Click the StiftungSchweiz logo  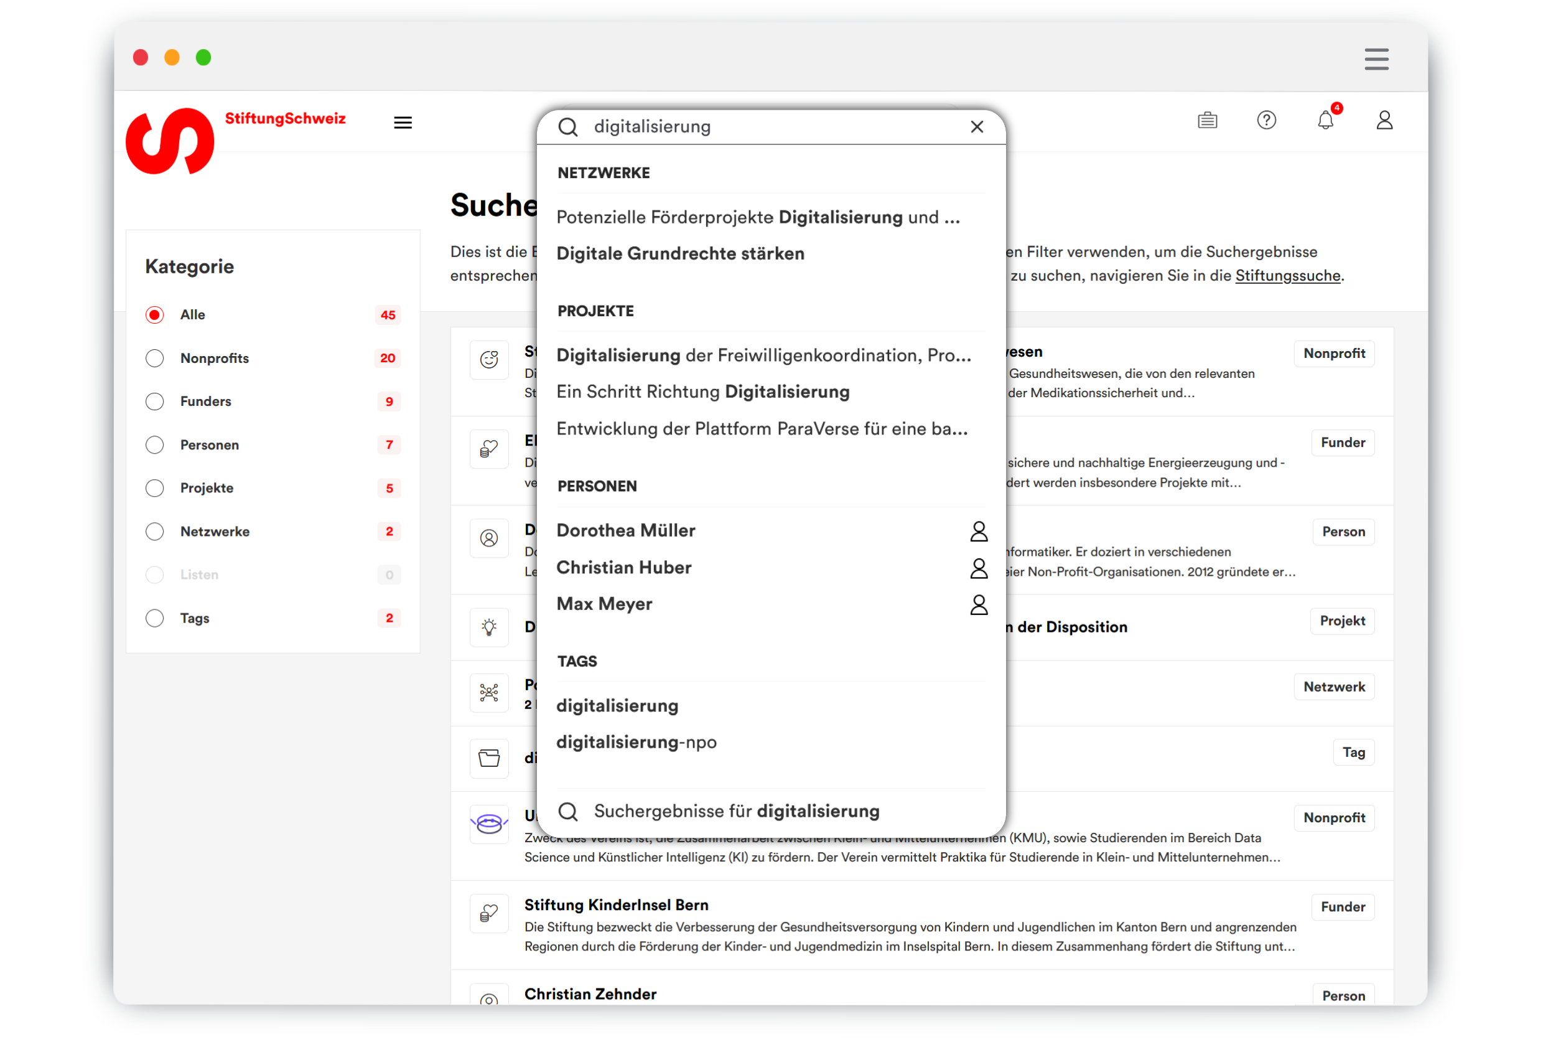170,141
